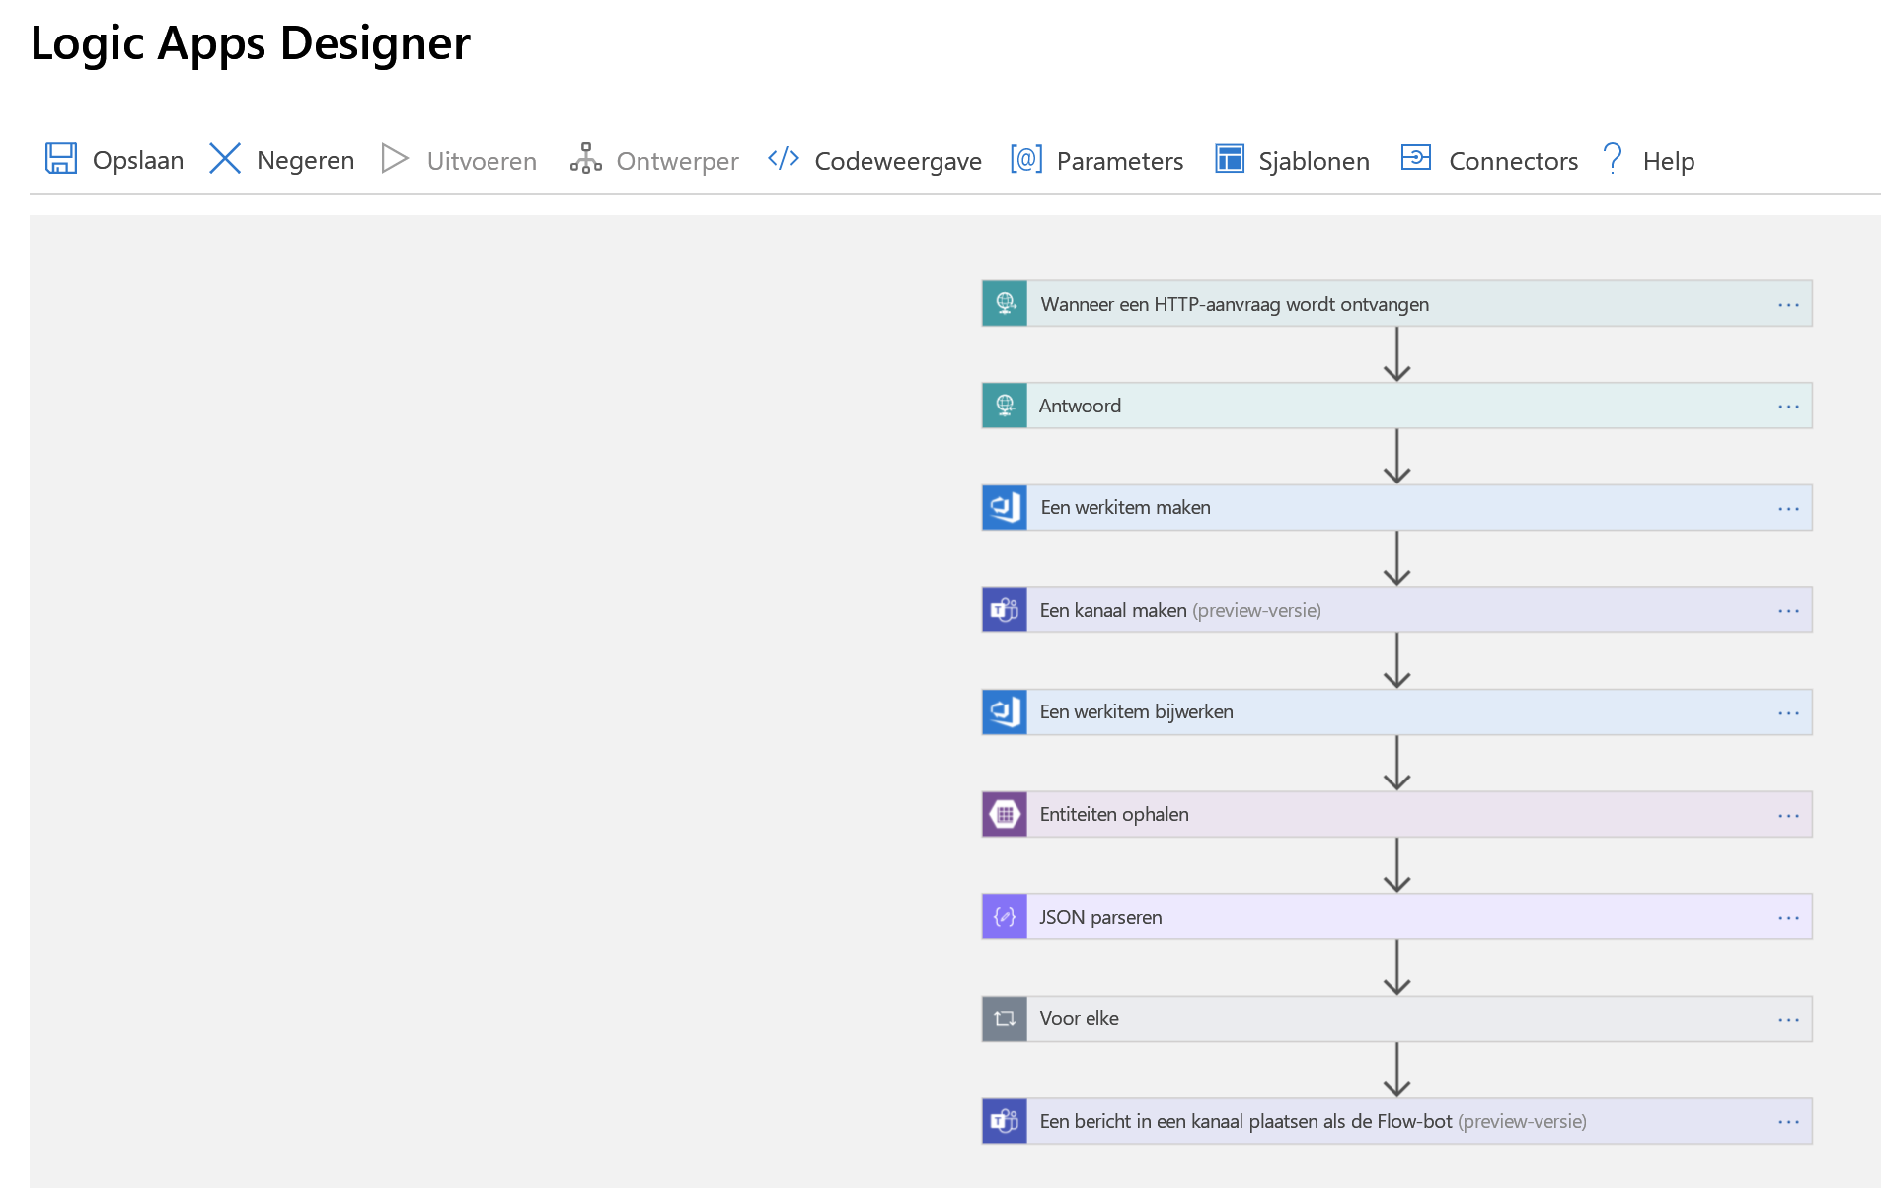Click the Ontwerper hierarchy icon
This screenshot has height=1188, width=1881.
pos(585,159)
